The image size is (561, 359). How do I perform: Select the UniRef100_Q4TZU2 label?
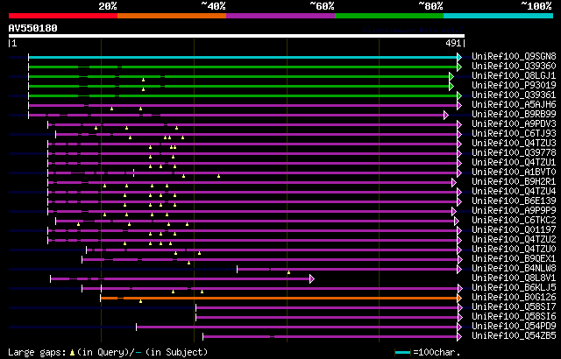pyautogui.click(x=514, y=240)
